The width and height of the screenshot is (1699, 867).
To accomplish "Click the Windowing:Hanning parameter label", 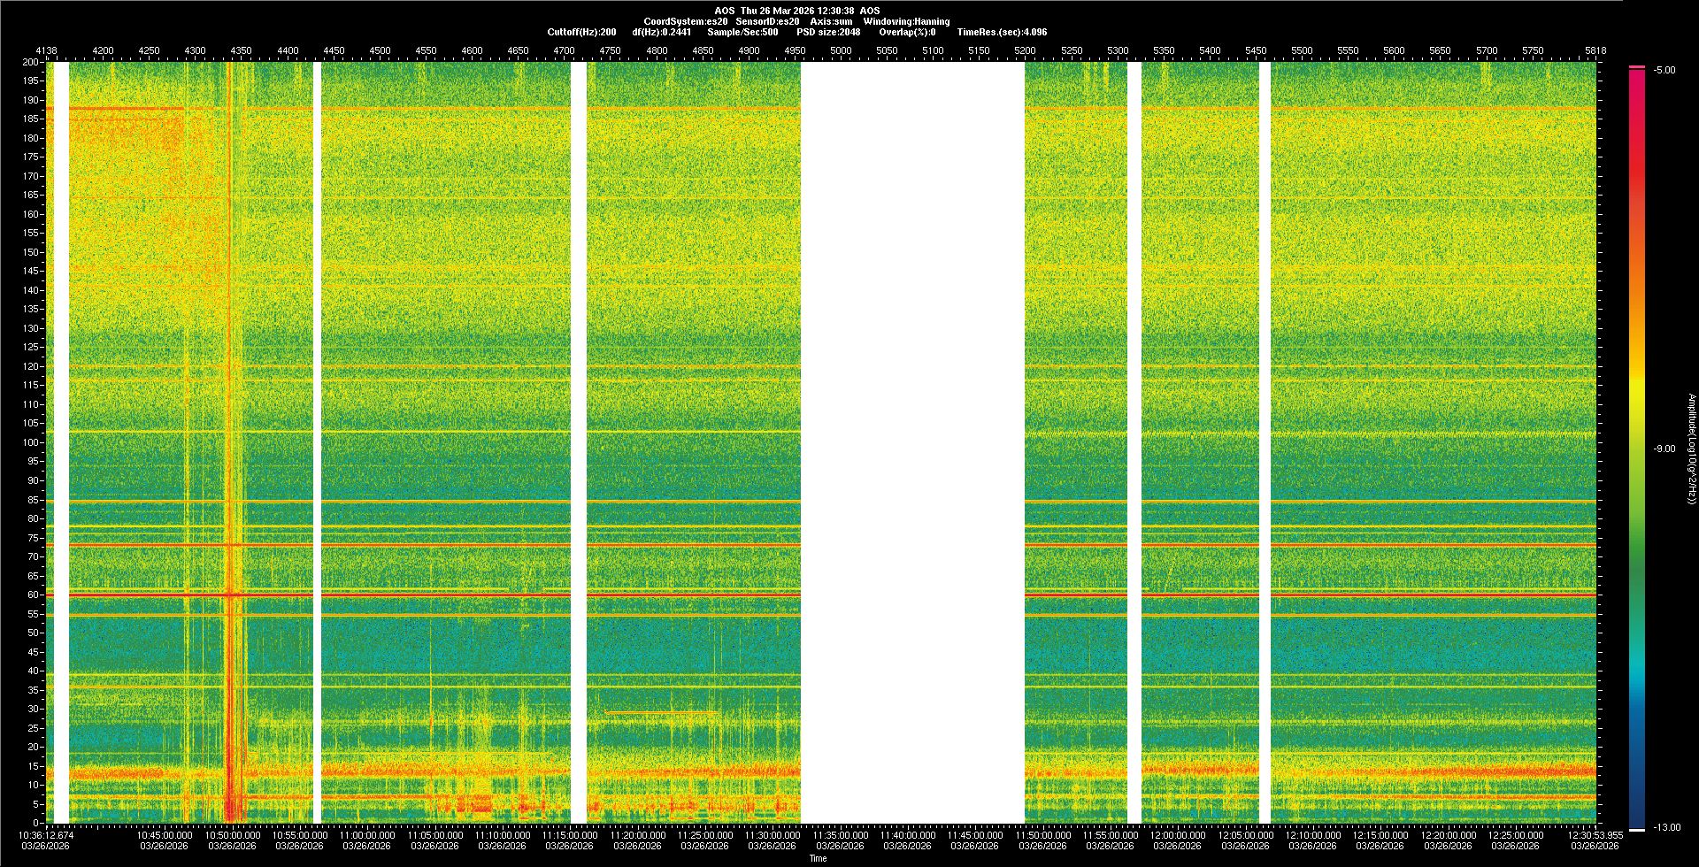I will point(906,22).
